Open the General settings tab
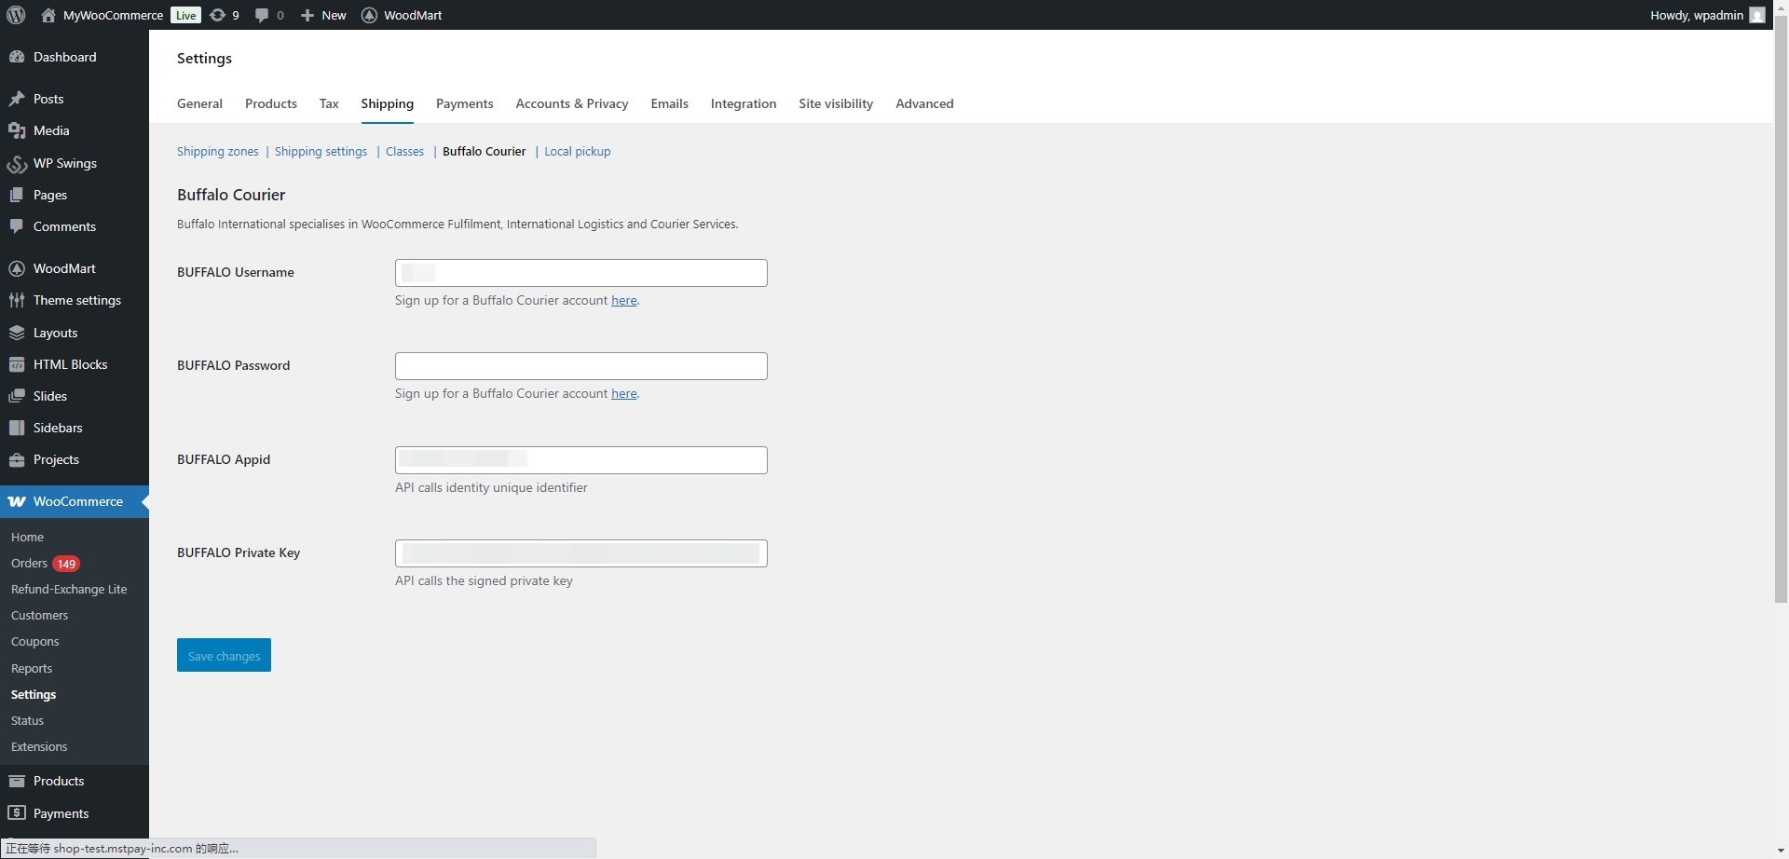This screenshot has height=859, width=1789. coord(199,103)
